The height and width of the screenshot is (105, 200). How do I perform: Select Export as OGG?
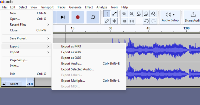point(89,58)
